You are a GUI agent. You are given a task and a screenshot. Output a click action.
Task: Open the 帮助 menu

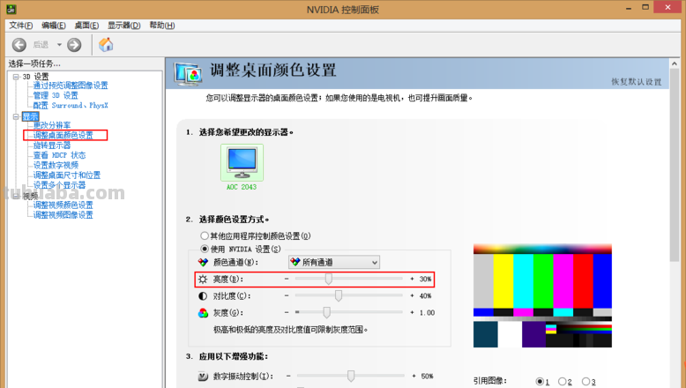tap(160, 25)
